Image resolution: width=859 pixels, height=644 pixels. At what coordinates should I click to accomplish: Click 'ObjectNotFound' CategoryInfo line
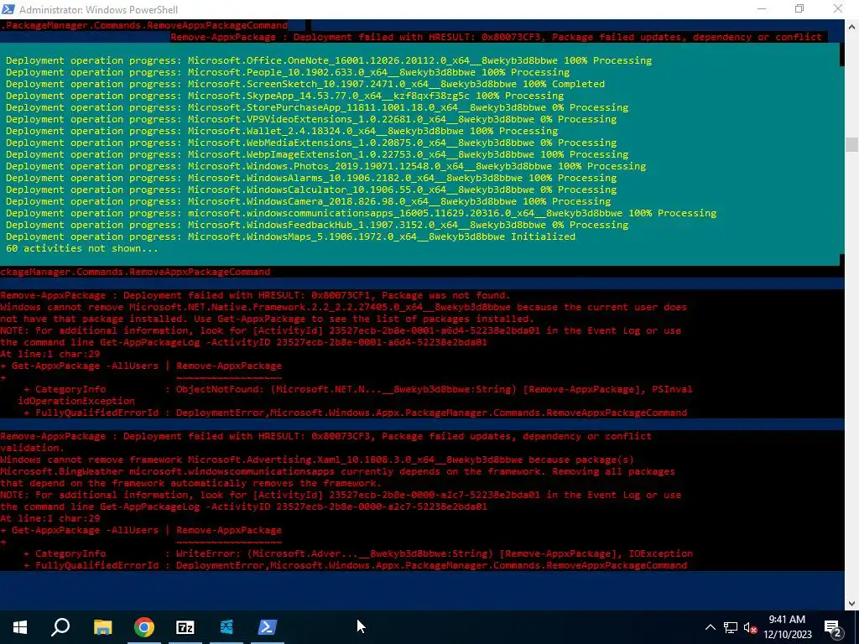pos(358,389)
